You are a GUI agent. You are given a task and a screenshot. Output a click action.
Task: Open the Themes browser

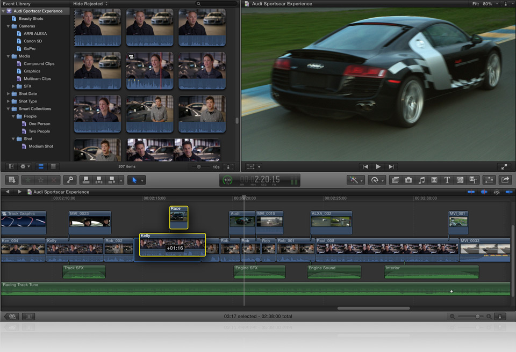(x=473, y=180)
